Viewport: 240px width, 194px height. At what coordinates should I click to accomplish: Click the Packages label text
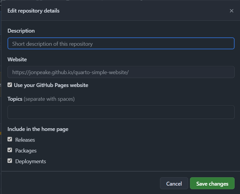click(26, 151)
